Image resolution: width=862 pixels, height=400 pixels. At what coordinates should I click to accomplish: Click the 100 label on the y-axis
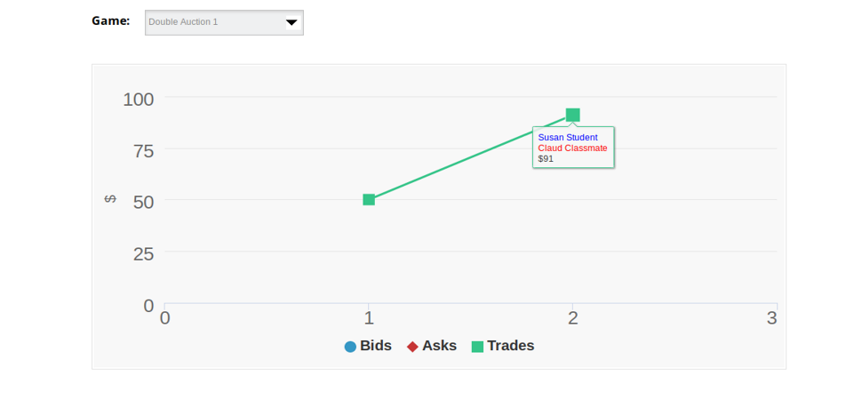(x=139, y=100)
